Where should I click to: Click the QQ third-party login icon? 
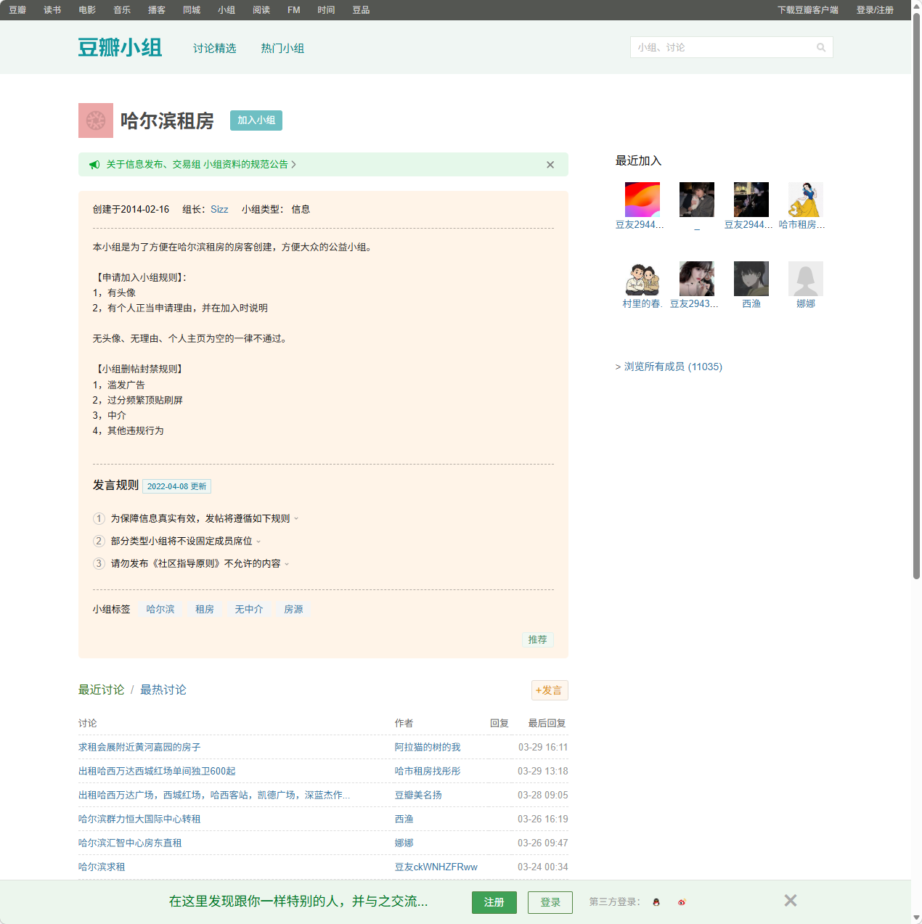point(656,902)
